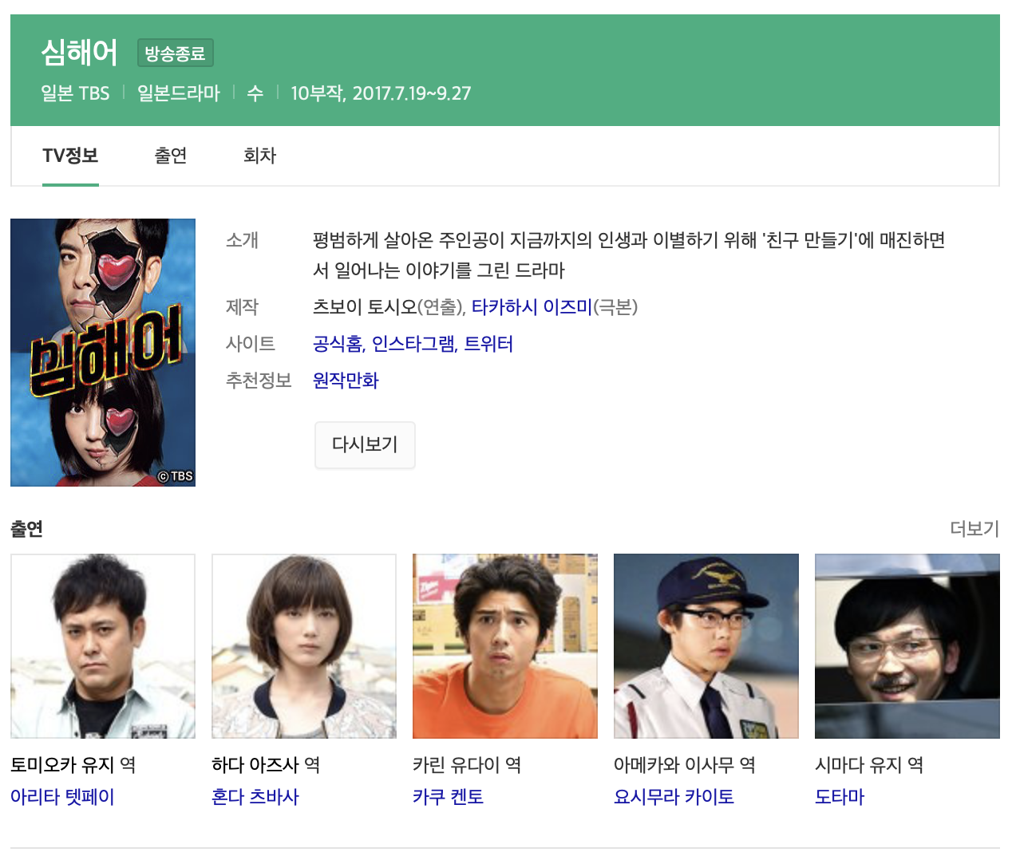The height and width of the screenshot is (852, 1012).
Task: Click 더보기 to see more cast
Action: (x=974, y=529)
